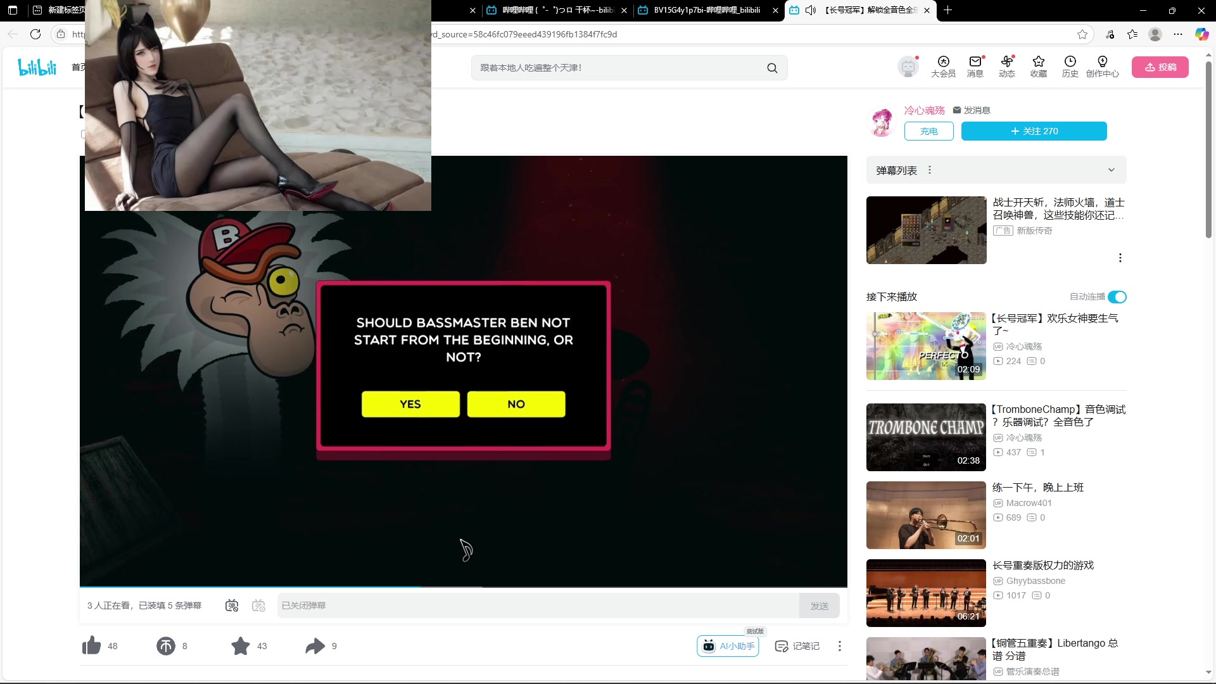This screenshot has height=684, width=1216.
Task: Click the NO button in game dialog
Action: pos(516,404)
